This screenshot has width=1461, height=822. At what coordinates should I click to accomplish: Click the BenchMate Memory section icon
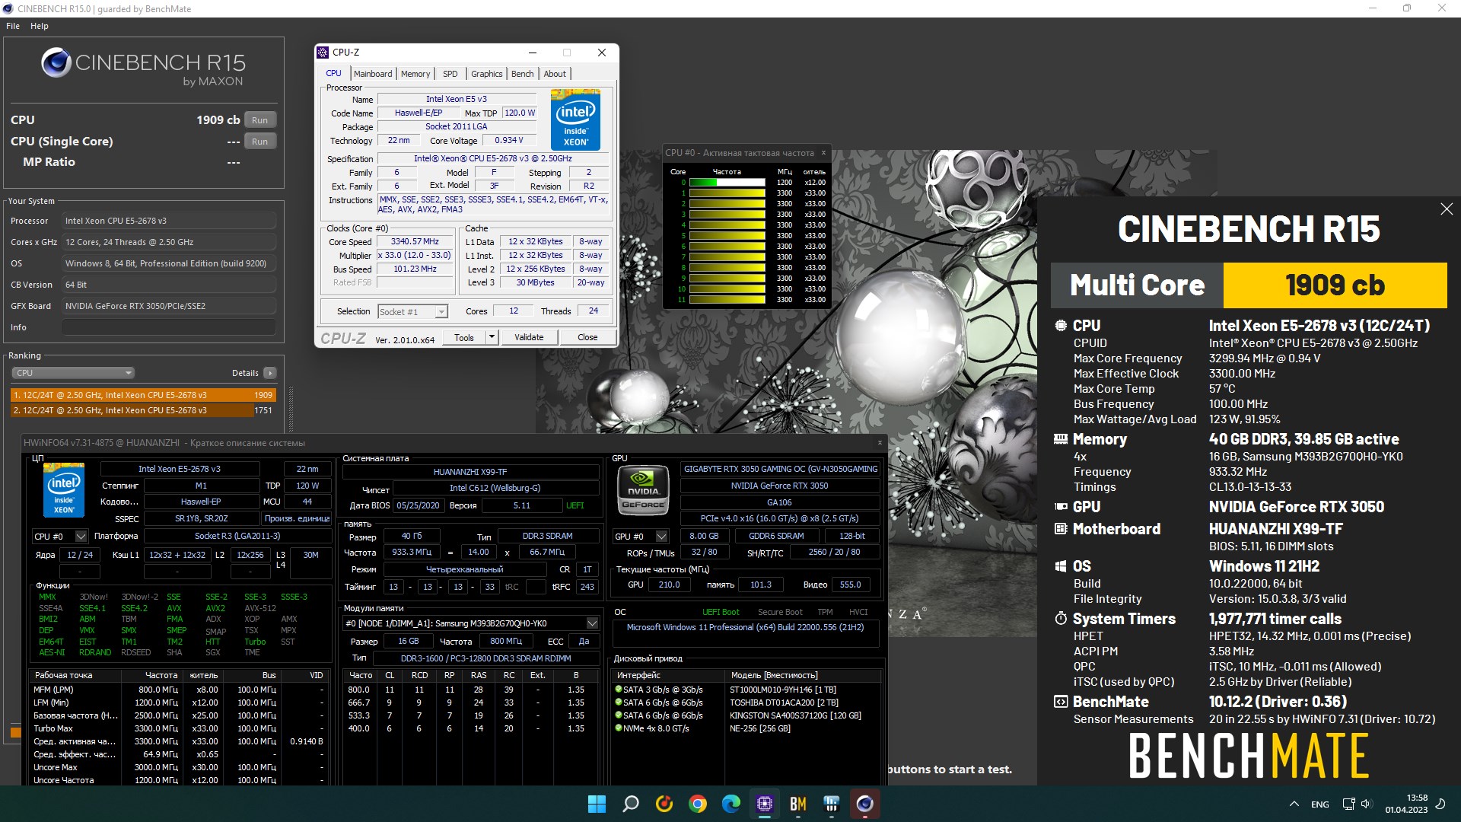click(x=1061, y=439)
